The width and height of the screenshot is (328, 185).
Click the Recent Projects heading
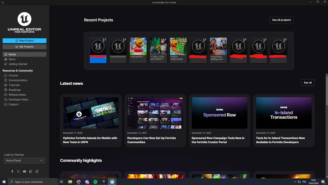click(98, 20)
